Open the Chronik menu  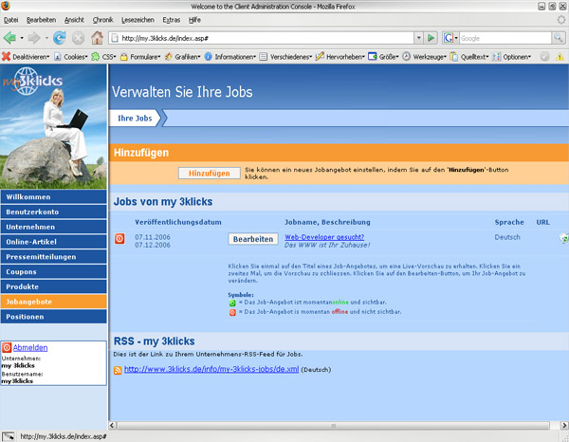coord(102,20)
